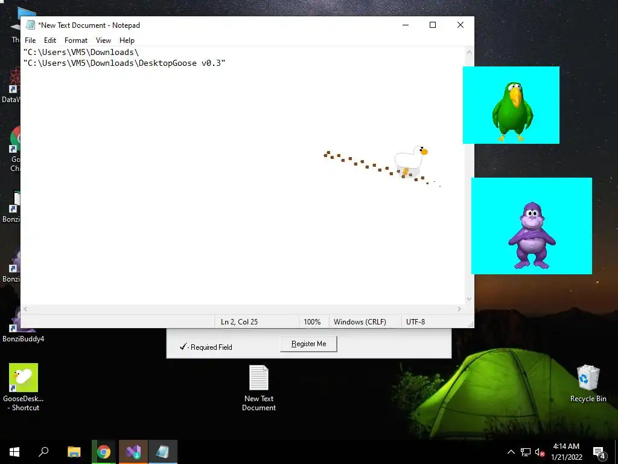Click the Register Me button
This screenshot has height=464, width=618.
(308, 344)
